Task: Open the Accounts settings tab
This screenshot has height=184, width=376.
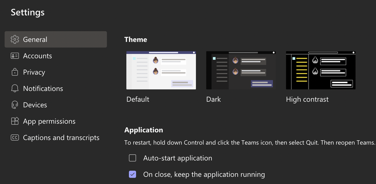Action: point(56,56)
